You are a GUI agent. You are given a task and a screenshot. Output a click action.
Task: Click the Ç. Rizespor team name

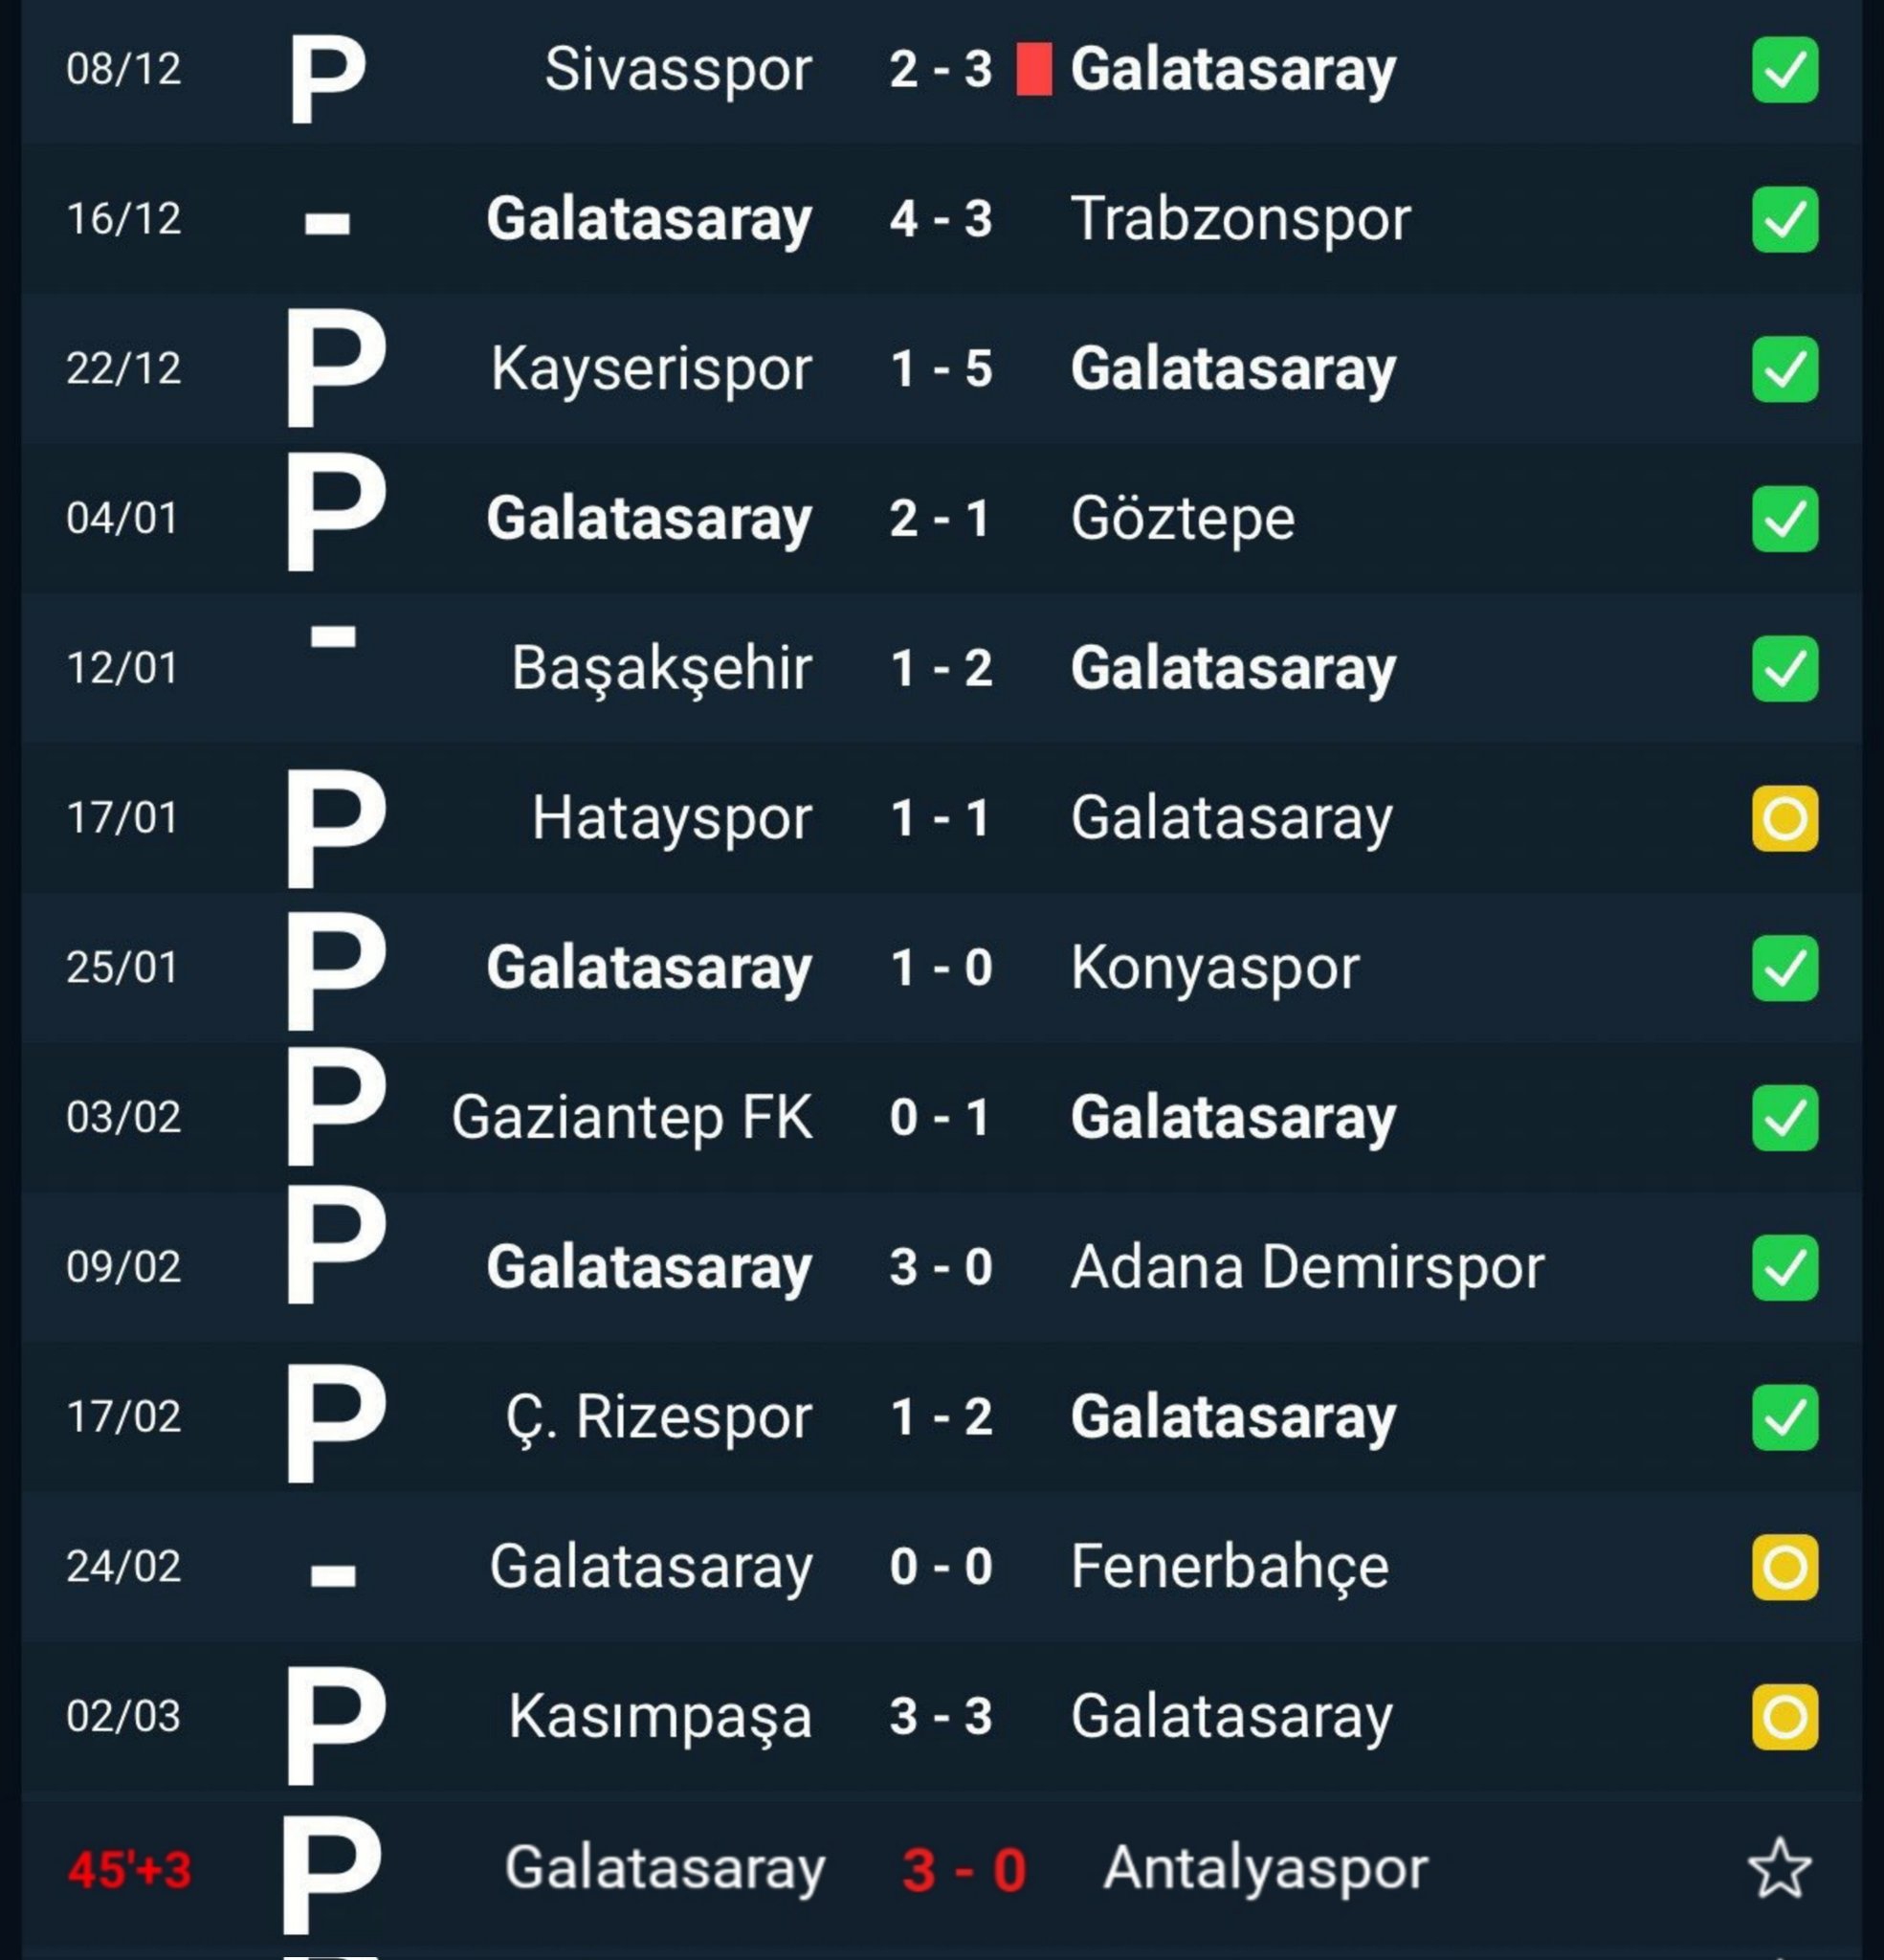[x=658, y=1417]
